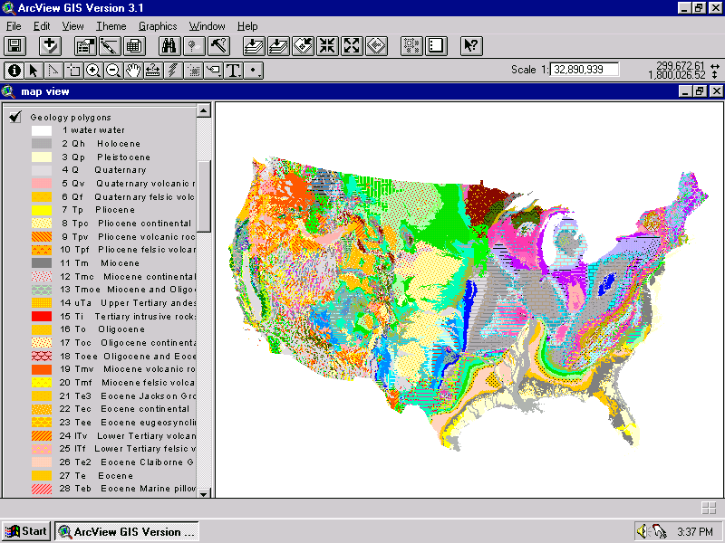725x543 pixels.
Task: Click inside the Scale input field
Action: point(585,70)
